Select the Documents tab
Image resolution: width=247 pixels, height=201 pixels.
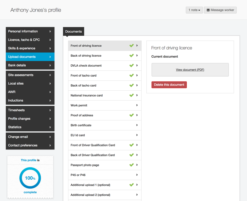pos(74,31)
